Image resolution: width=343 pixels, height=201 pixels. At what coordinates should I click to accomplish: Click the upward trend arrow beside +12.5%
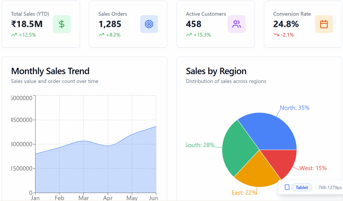point(14,35)
